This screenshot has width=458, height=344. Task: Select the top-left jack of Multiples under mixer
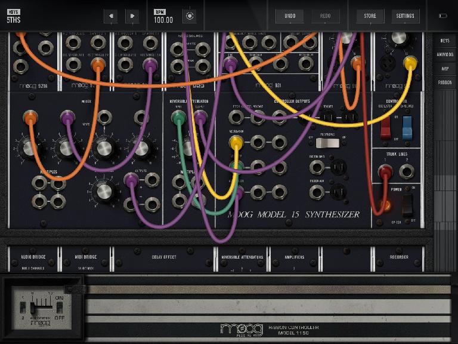click(39, 183)
